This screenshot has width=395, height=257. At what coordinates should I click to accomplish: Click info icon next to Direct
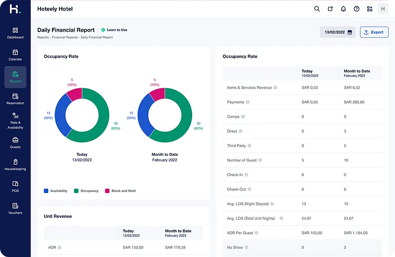241,131
